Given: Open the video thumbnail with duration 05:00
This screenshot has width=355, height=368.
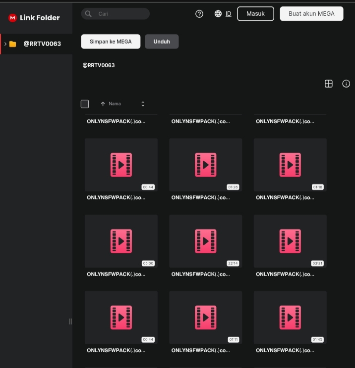Looking at the screenshot, I should pyautogui.click(x=121, y=241).
